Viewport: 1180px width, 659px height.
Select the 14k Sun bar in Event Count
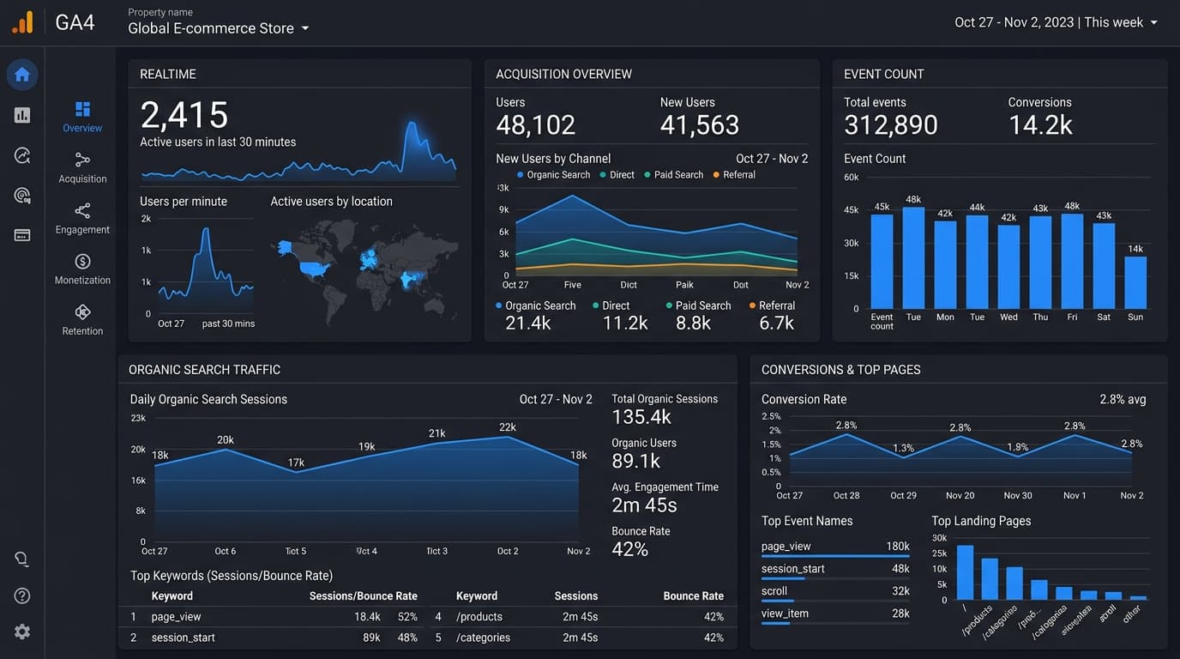coord(1135,282)
